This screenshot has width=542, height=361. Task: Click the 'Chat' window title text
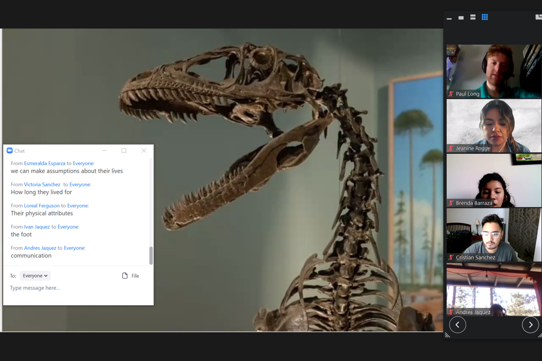(19, 151)
